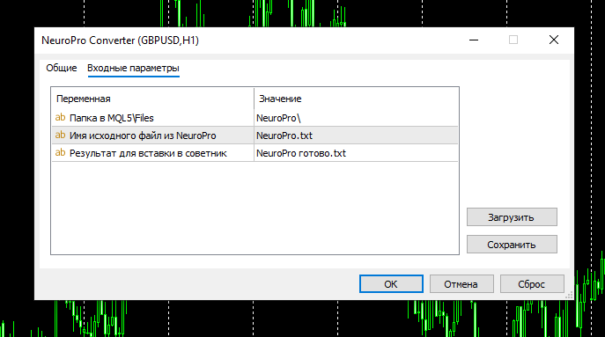Switch to the Общие tab

click(x=62, y=69)
